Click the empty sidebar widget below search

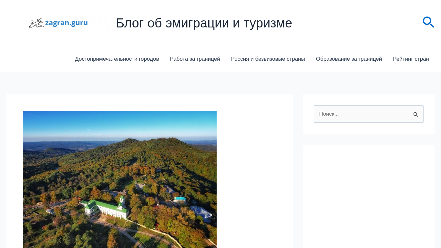coord(368,194)
